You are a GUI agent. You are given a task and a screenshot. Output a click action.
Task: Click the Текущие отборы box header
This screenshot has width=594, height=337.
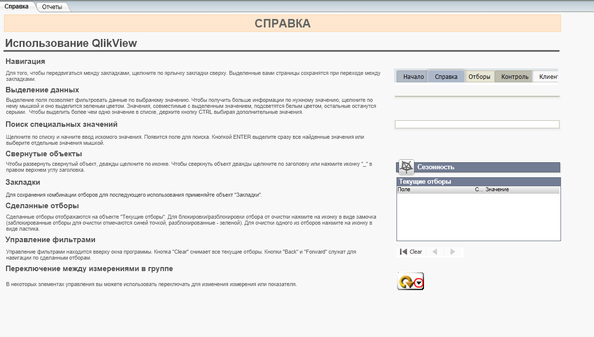[x=478, y=182]
